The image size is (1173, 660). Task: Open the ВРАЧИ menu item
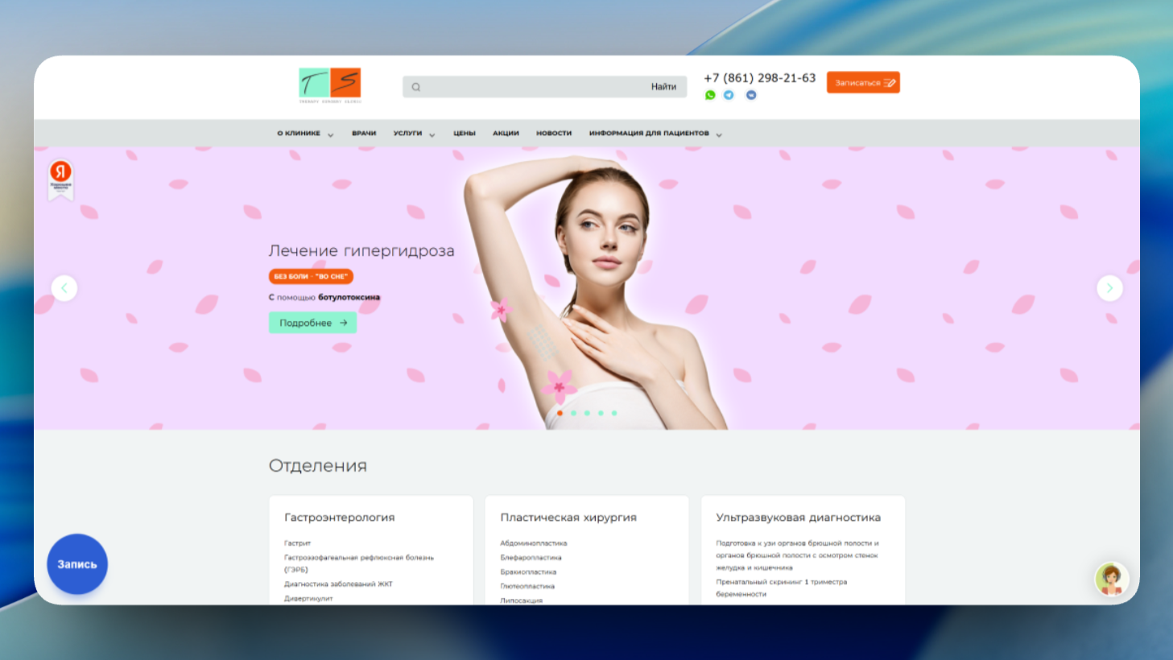pyautogui.click(x=364, y=134)
